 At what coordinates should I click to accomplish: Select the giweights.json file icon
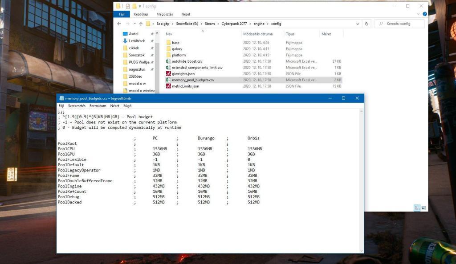[x=168, y=74]
